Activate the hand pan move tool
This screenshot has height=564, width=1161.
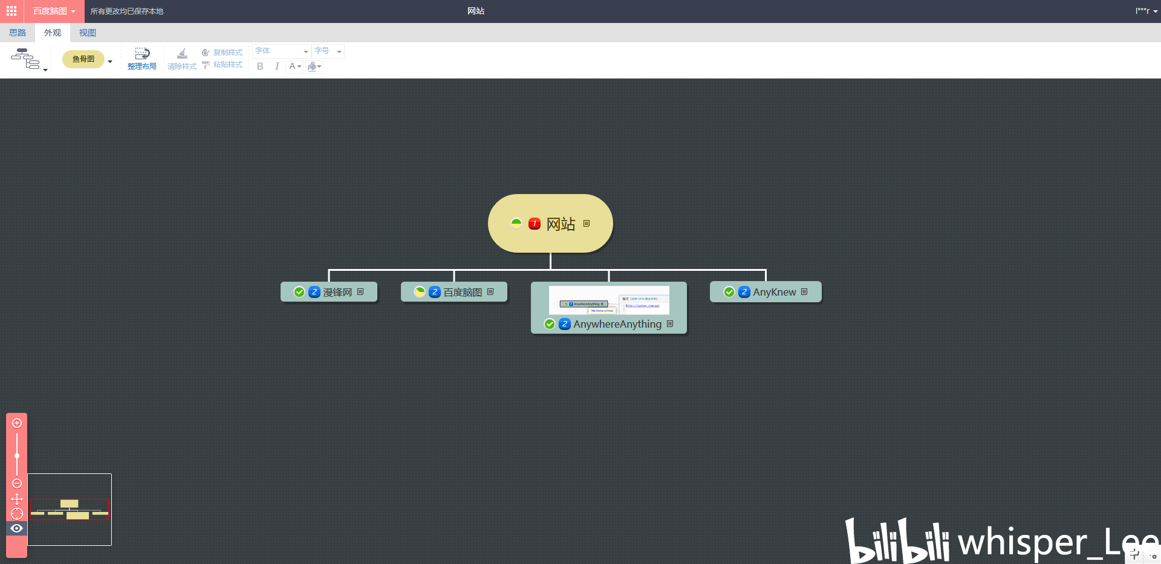pyautogui.click(x=17, y=499)
